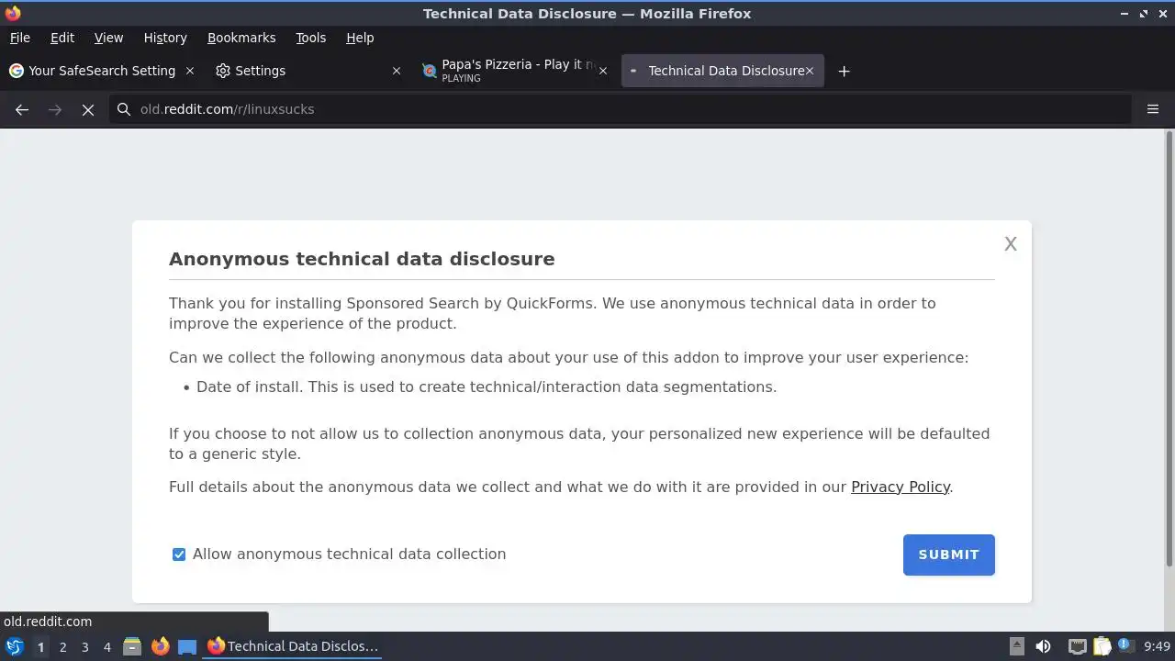This screenshot has width=1175, height=661.
Task: Open the History menu
Action: (165, 38)
